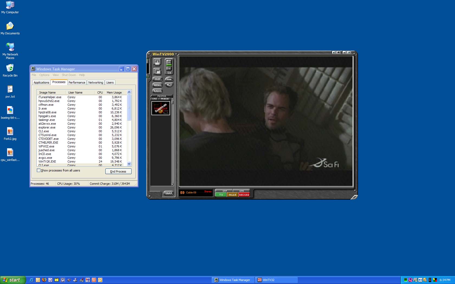The image size is (455, 284).
Task: Select the iTunesHelper.exe process
Action: [80, 97]
